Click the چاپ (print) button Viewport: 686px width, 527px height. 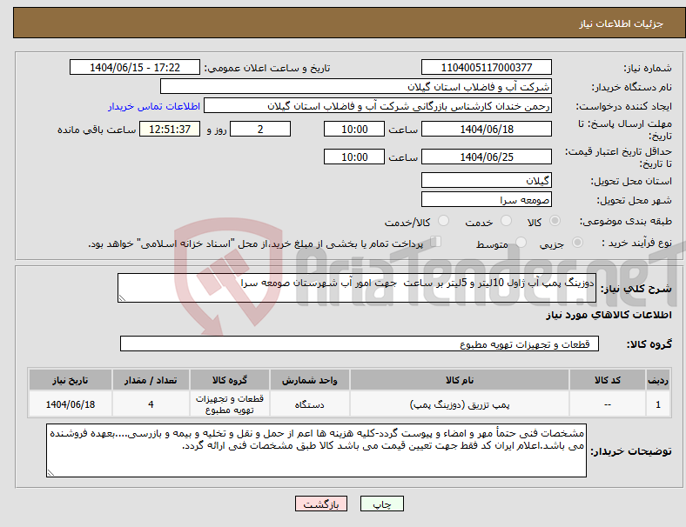381,504
